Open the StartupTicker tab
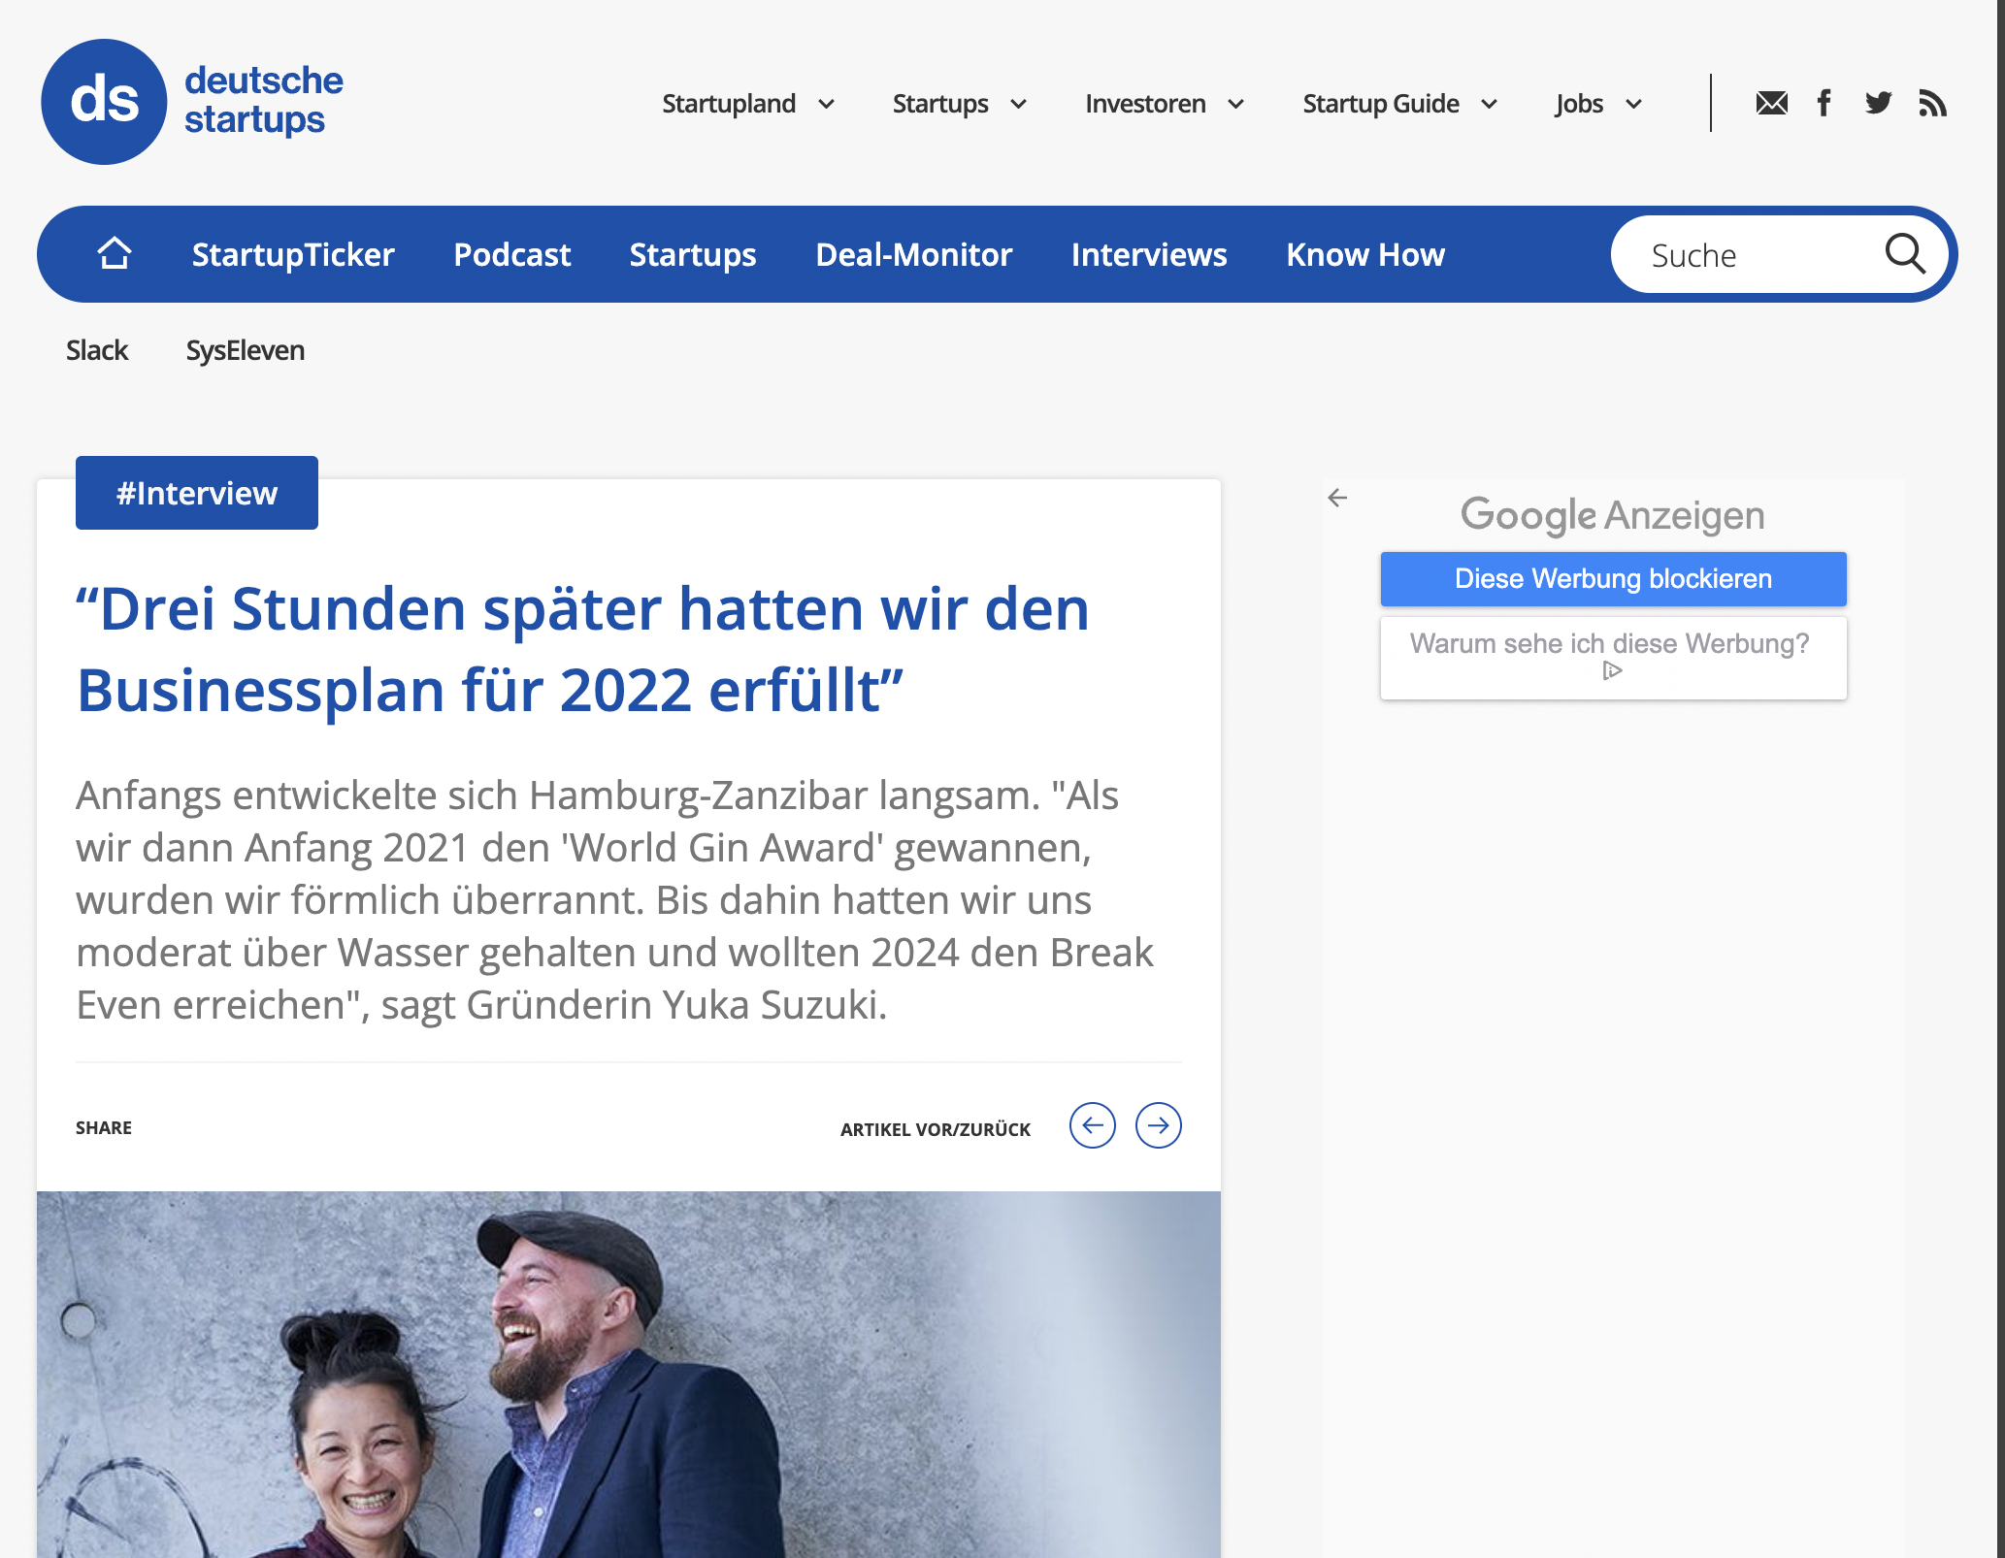 (293, 254)
